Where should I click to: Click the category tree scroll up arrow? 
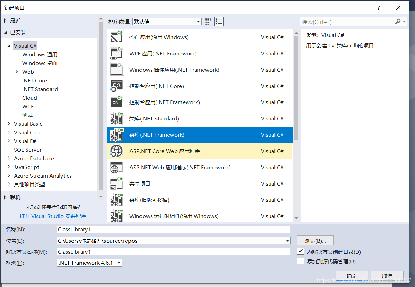(x=101, y=18)
